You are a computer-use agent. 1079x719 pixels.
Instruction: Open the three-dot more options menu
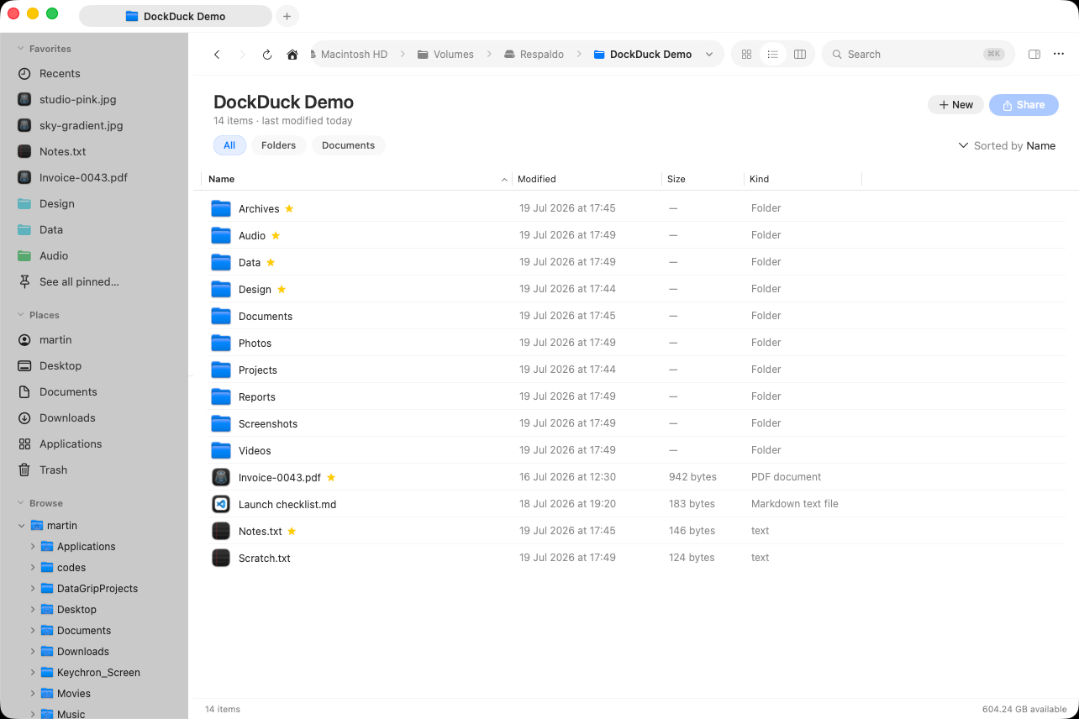click(x=1059, y=55)
